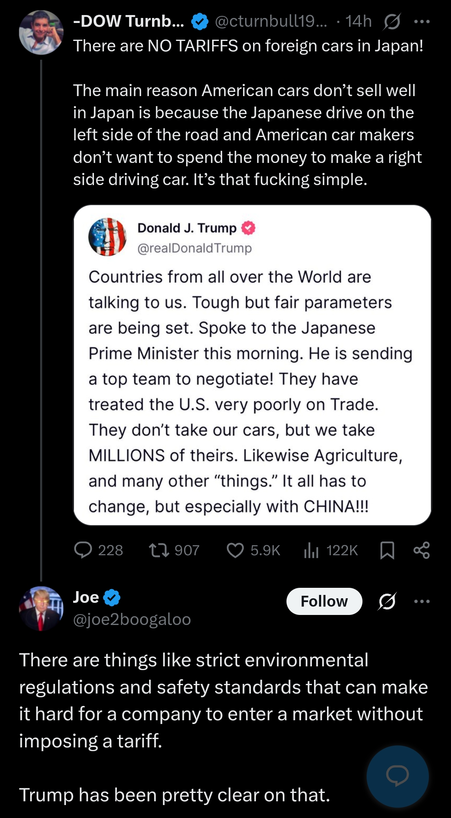Tap the Grok icon next to Follow

pyautogui.click(x=387, y=601)
